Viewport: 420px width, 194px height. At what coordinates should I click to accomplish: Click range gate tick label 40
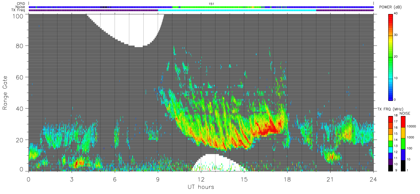[x=20, y=108]
